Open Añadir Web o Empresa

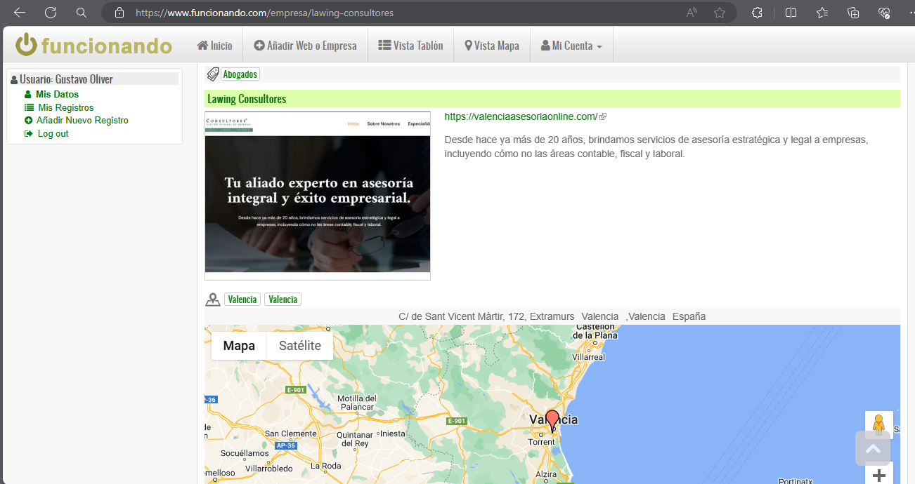point(305,46)
